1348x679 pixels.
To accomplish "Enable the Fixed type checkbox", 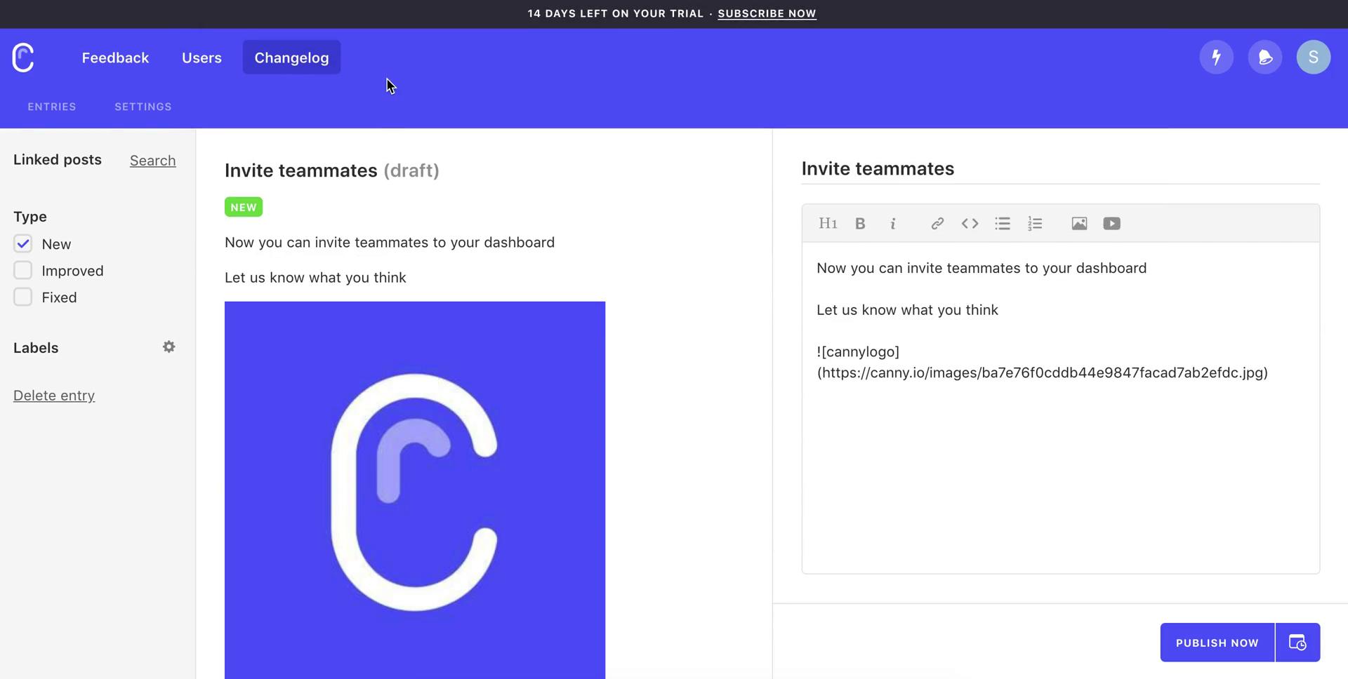I will [23, 297].
